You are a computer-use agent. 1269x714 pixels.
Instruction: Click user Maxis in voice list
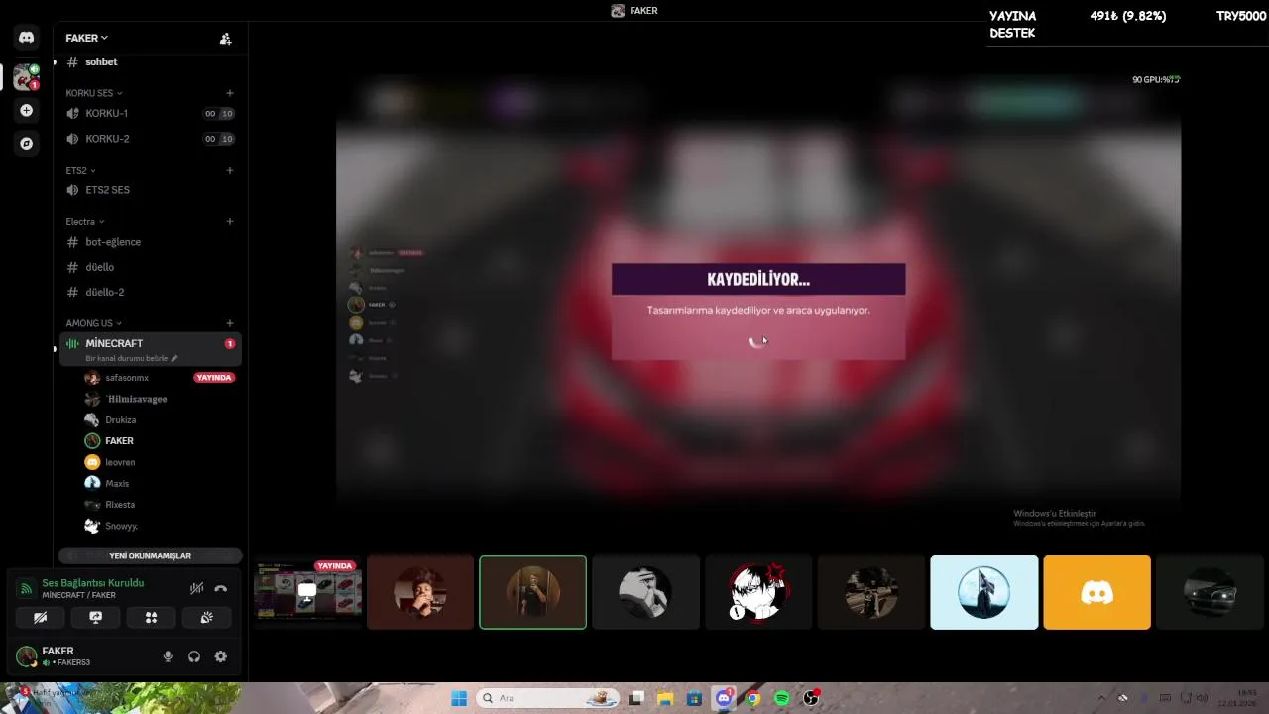[117, 484]
